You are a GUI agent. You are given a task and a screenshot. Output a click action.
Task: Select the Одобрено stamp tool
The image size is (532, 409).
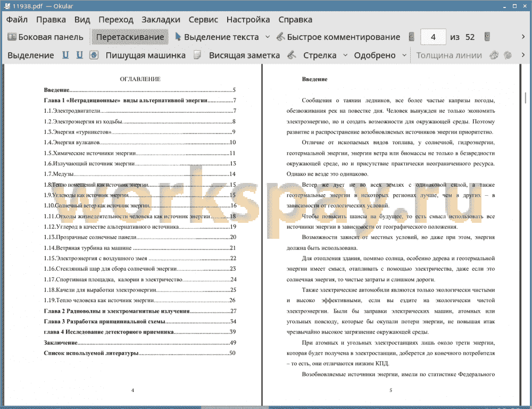pyautogui.click(x=375, y=55)
